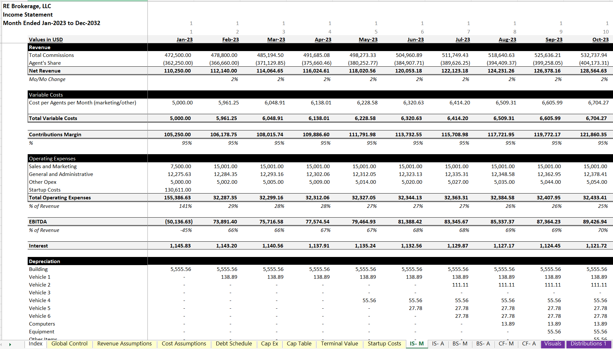Image resolution: width=613 pixels, height=349 pixels.
Task: Click the 'RE Brokerage, LLC' title cell
Action: pyautogui.click(x=27, y=6)
